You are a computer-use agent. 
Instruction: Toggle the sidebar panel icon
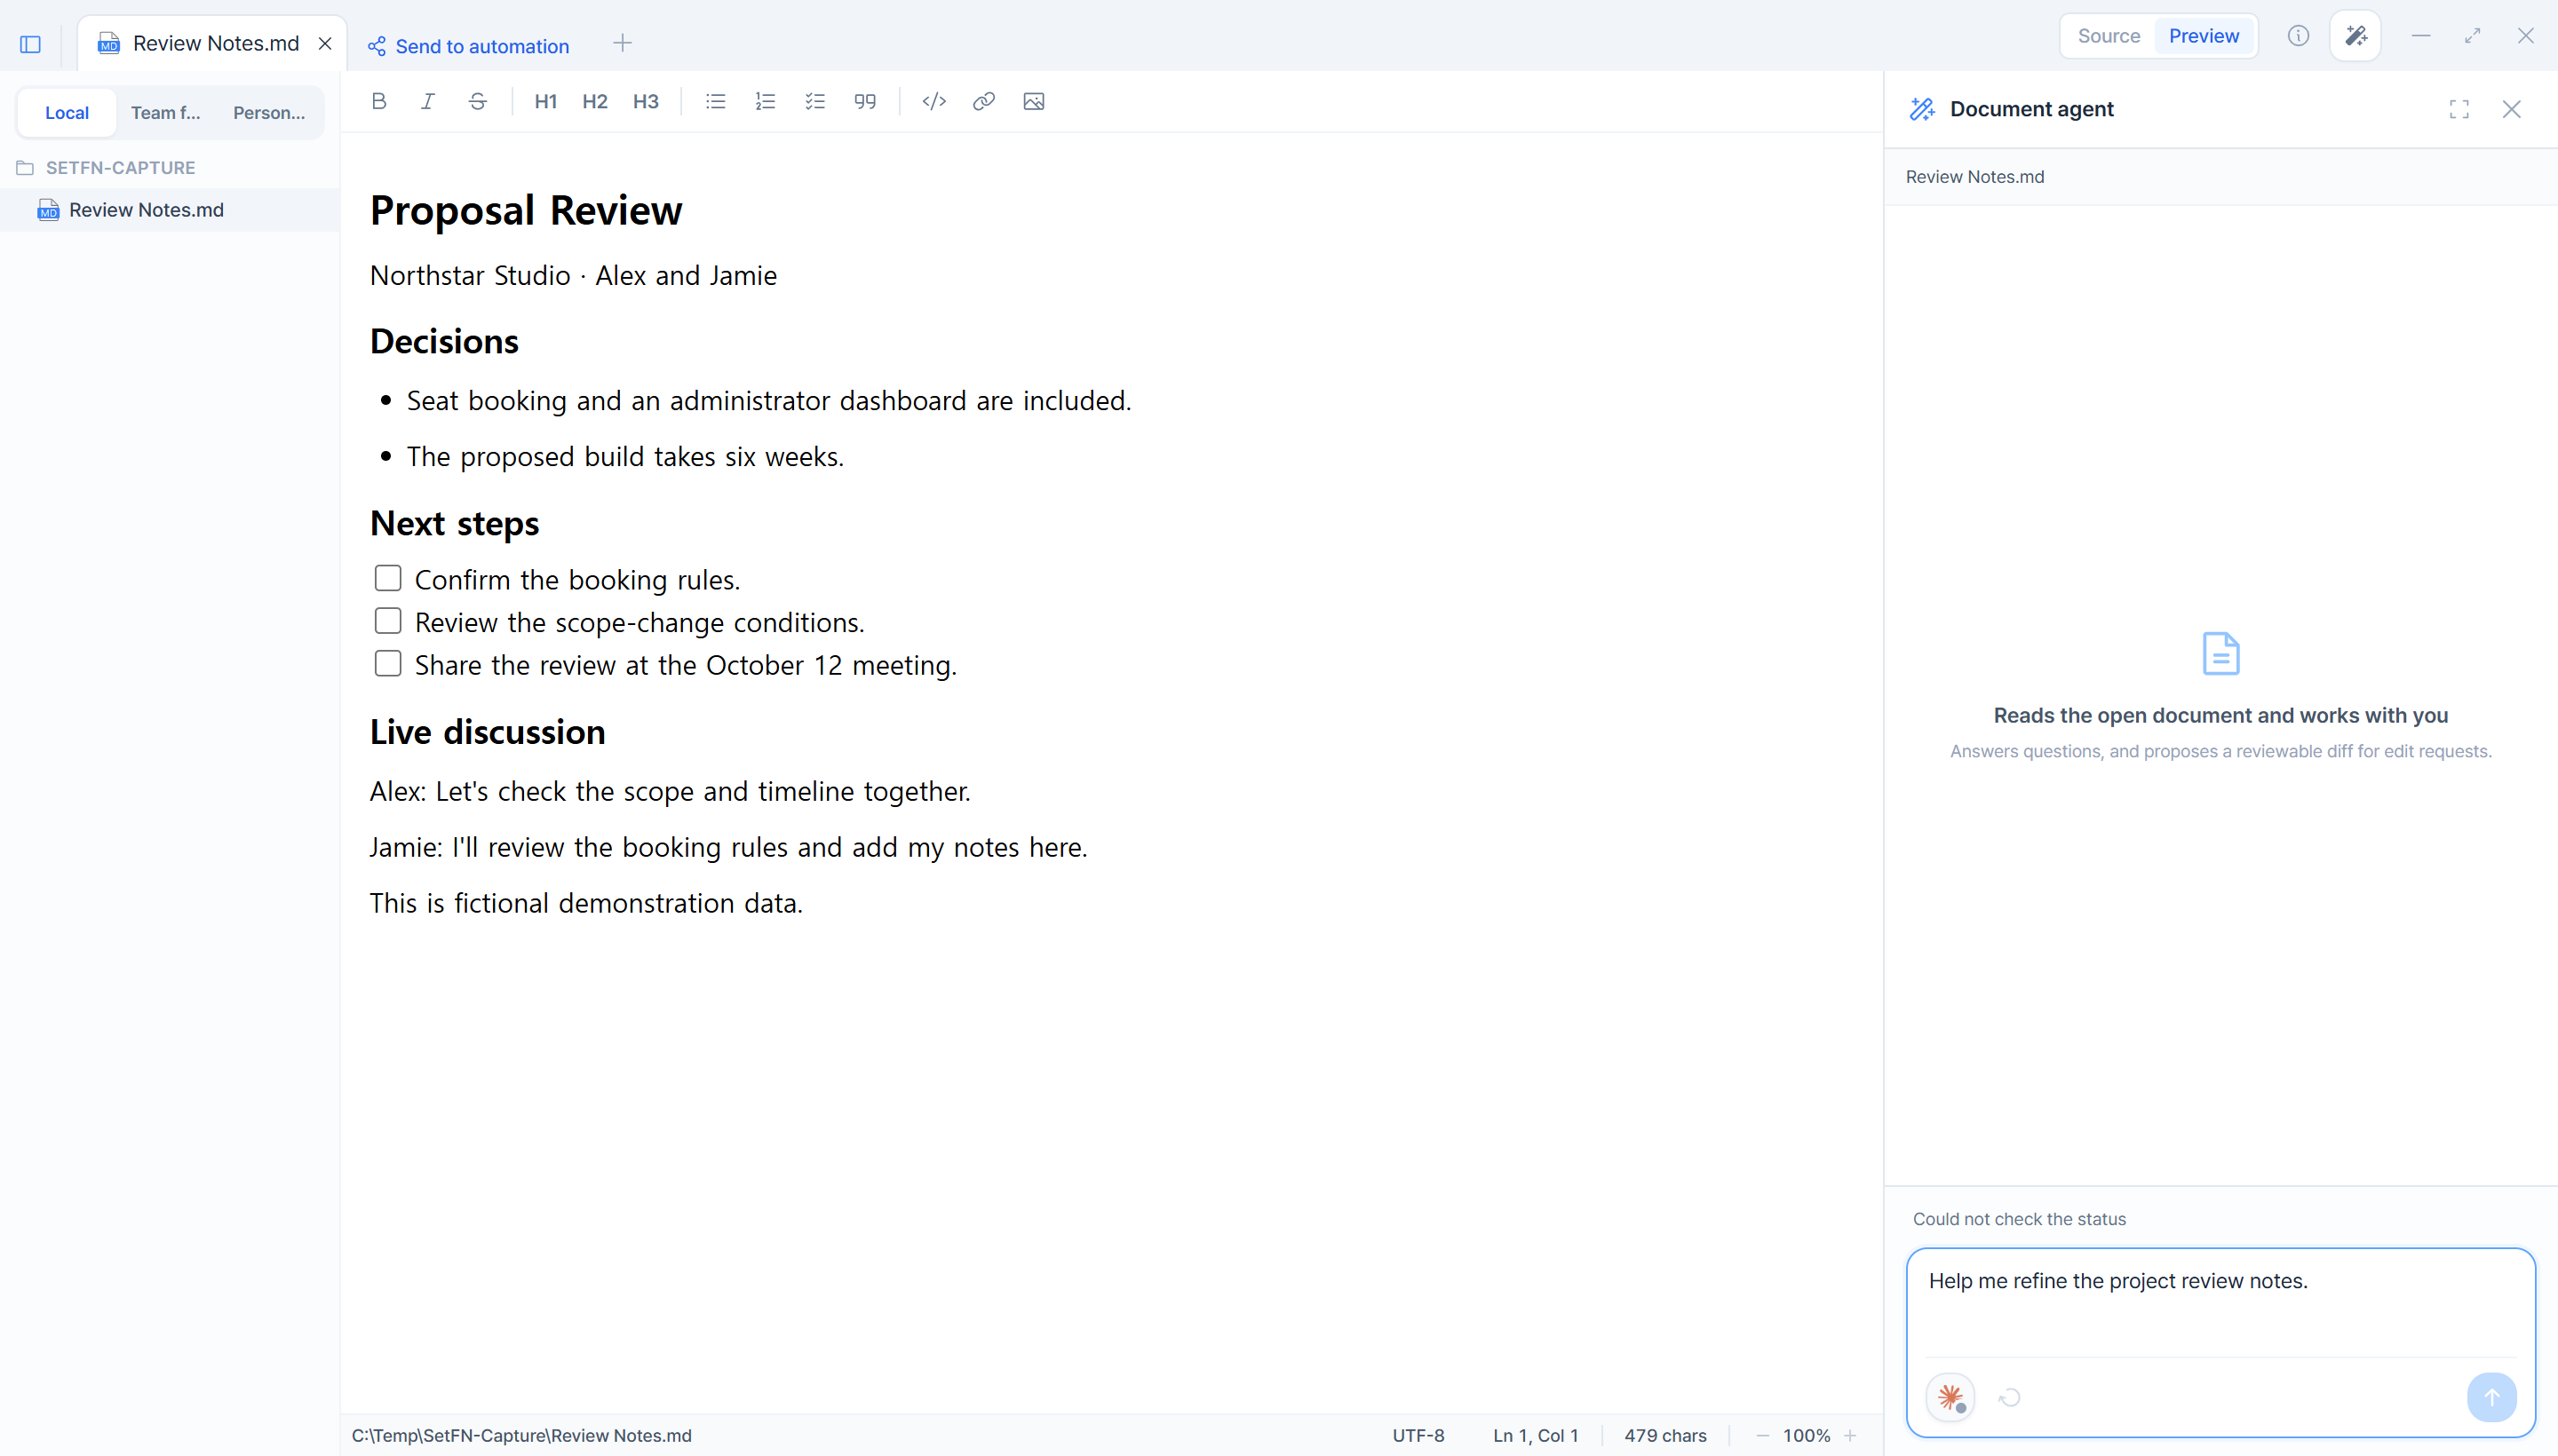coord(30,44)
